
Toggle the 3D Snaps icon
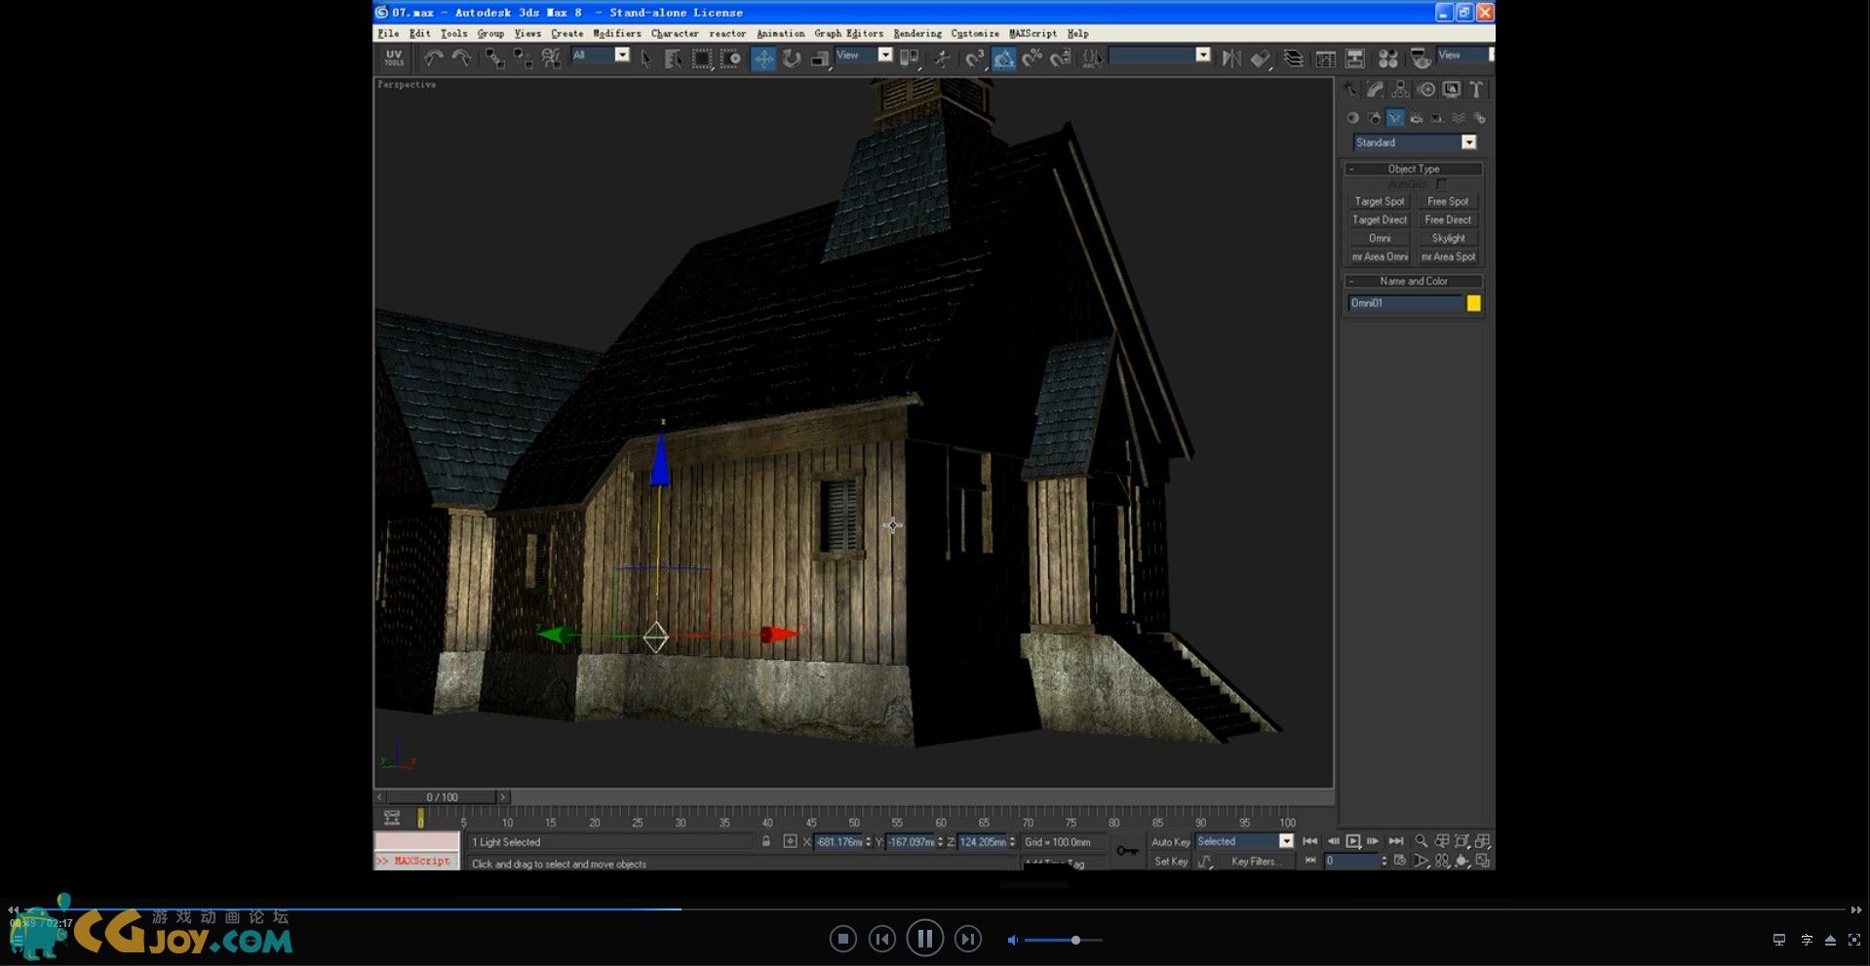tap(975, 58)
